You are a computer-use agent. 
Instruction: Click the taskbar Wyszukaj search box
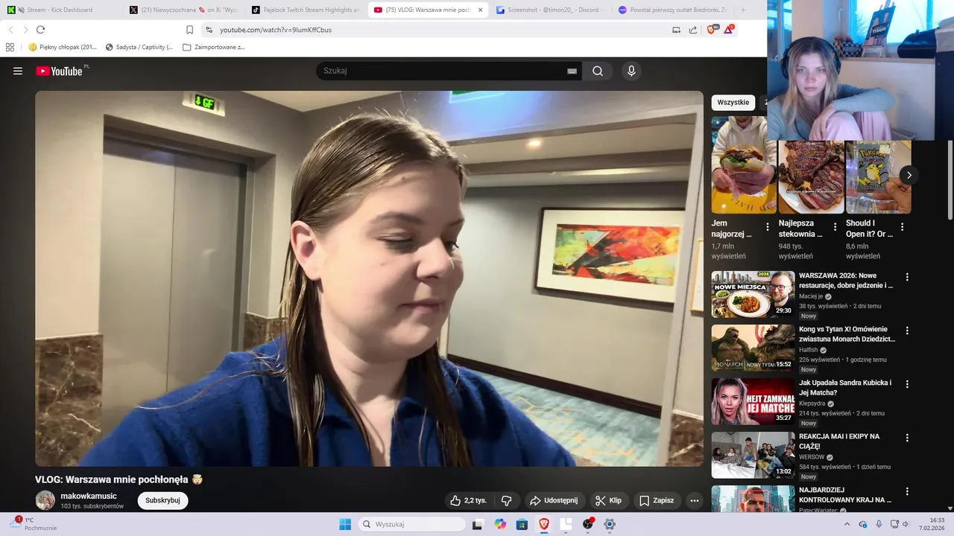[x=411, y=524]
